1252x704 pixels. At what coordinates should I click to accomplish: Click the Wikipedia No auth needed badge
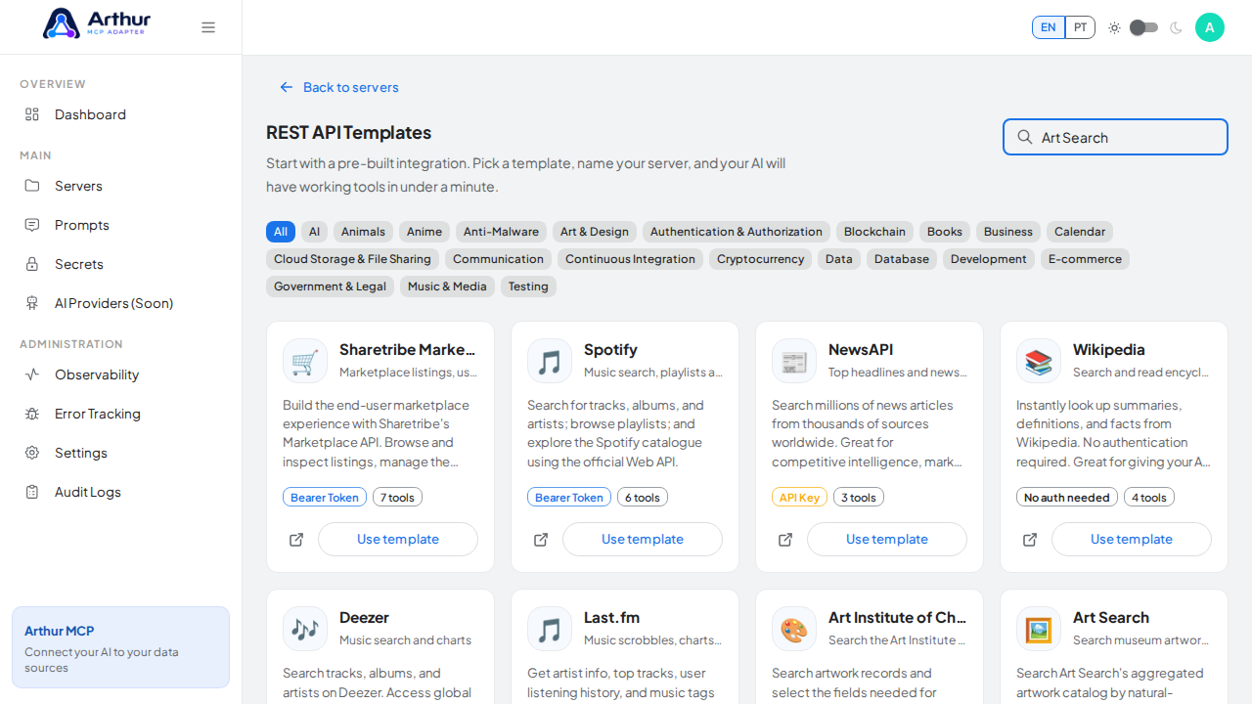click(x=1067, y=498)
